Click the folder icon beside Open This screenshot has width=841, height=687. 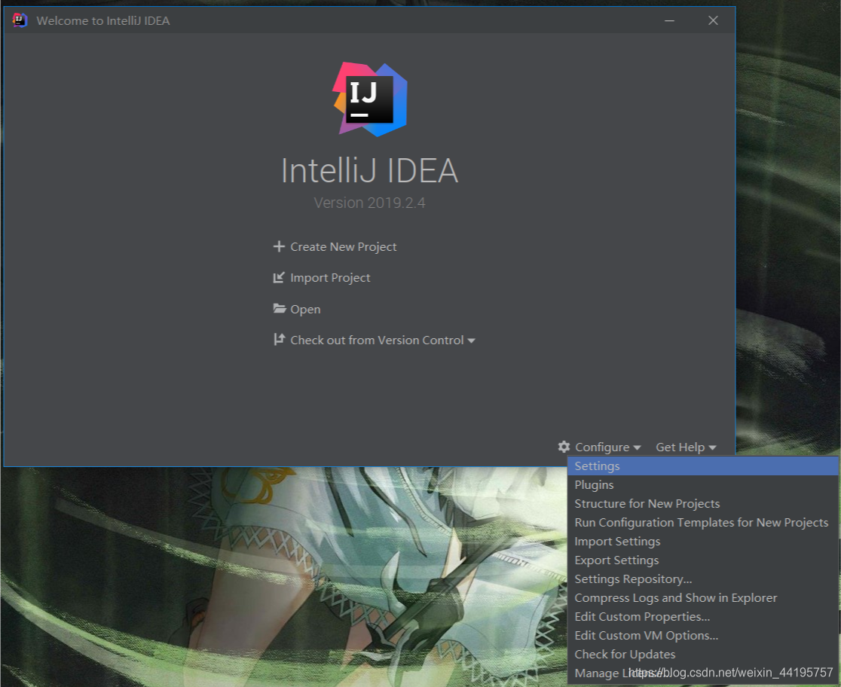pyautogui.click(x=279, y=308)
